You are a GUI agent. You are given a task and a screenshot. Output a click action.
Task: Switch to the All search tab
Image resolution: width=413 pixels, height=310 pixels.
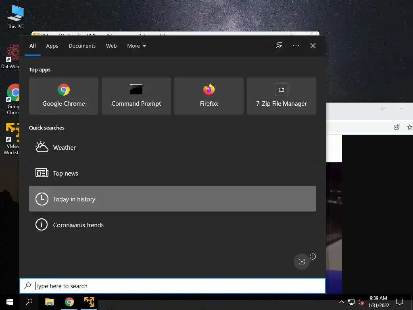click(32, 46)
